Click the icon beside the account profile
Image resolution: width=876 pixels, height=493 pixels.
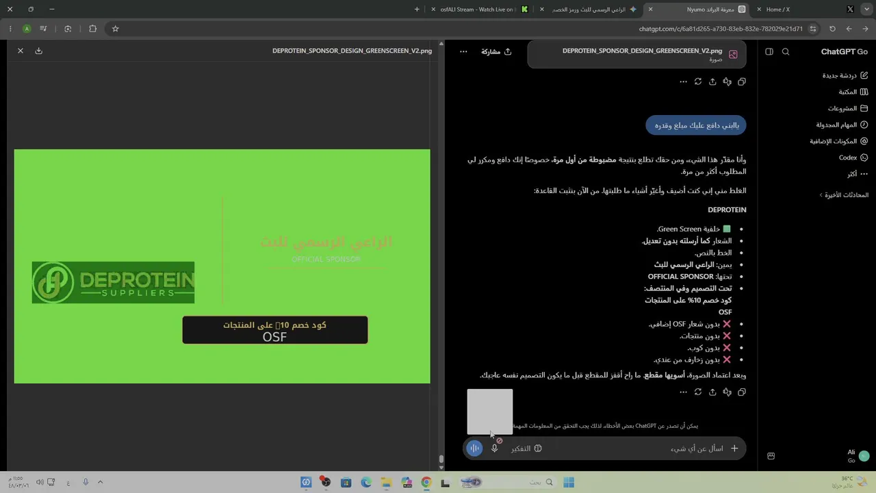[771, 456]
